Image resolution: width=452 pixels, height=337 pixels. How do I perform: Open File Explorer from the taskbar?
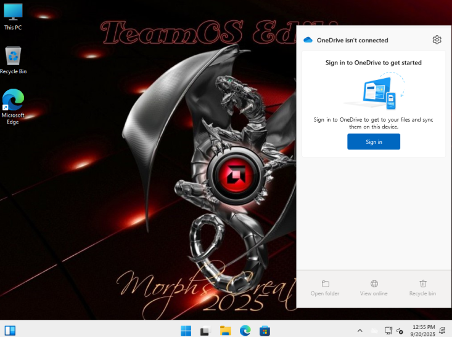pos(225,331)
